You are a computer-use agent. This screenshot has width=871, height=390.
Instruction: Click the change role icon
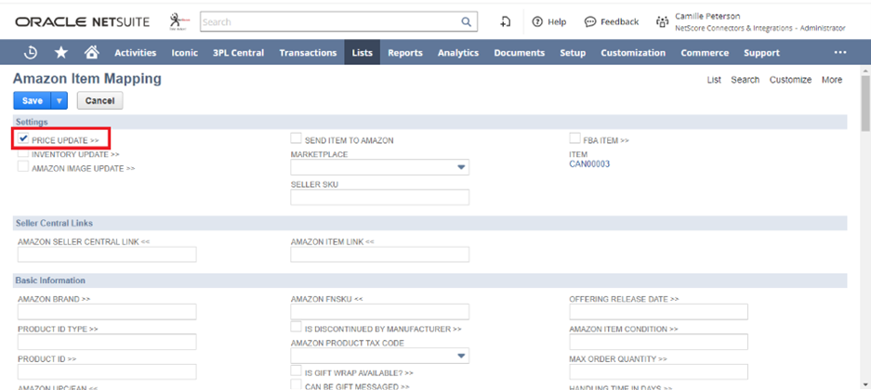coord(662,22)
